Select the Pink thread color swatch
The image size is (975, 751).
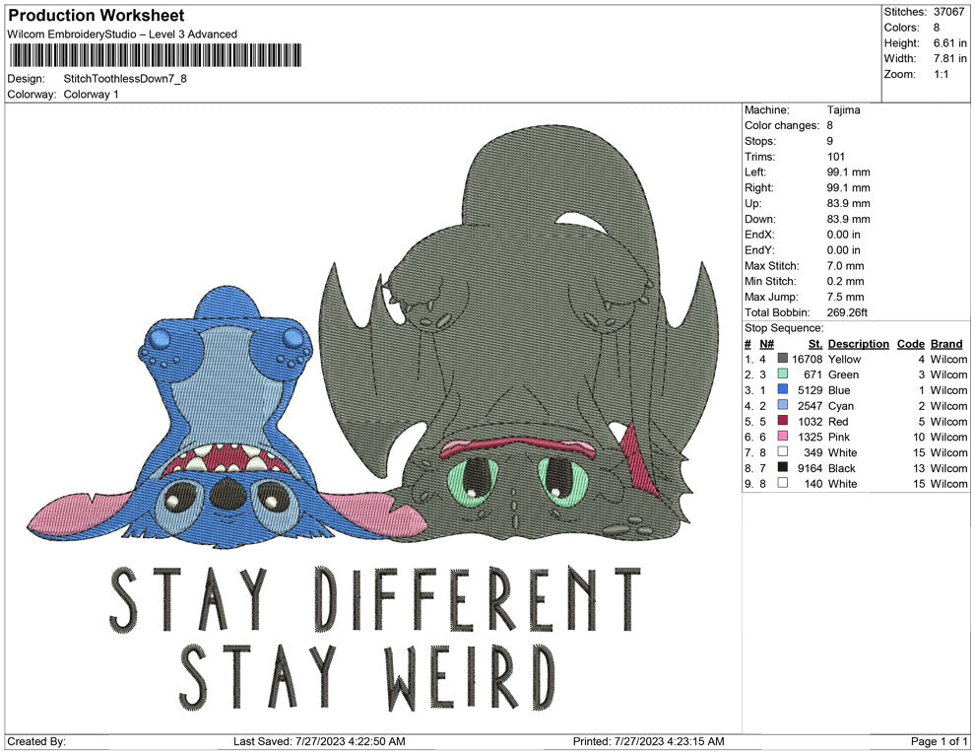(783, 437)
